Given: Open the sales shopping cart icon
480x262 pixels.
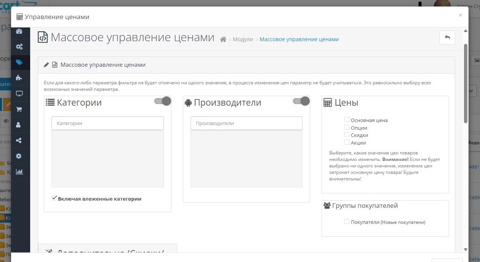Looking at the screenshot, I should pos(19,109).
